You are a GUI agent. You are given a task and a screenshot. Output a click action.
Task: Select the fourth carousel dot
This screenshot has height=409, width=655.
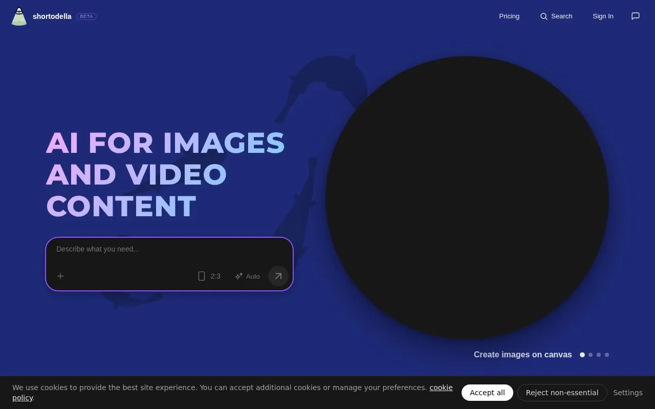coord(607,355)
